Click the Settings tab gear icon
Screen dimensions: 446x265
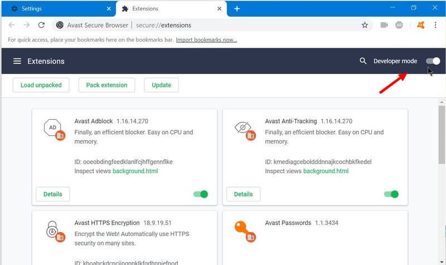pos(14,9)
